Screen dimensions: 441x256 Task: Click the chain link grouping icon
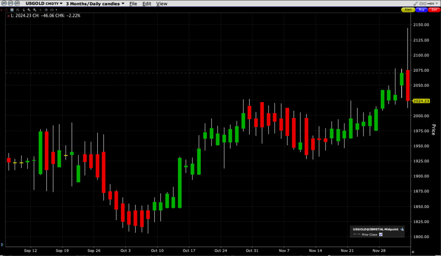click(423, 4)
